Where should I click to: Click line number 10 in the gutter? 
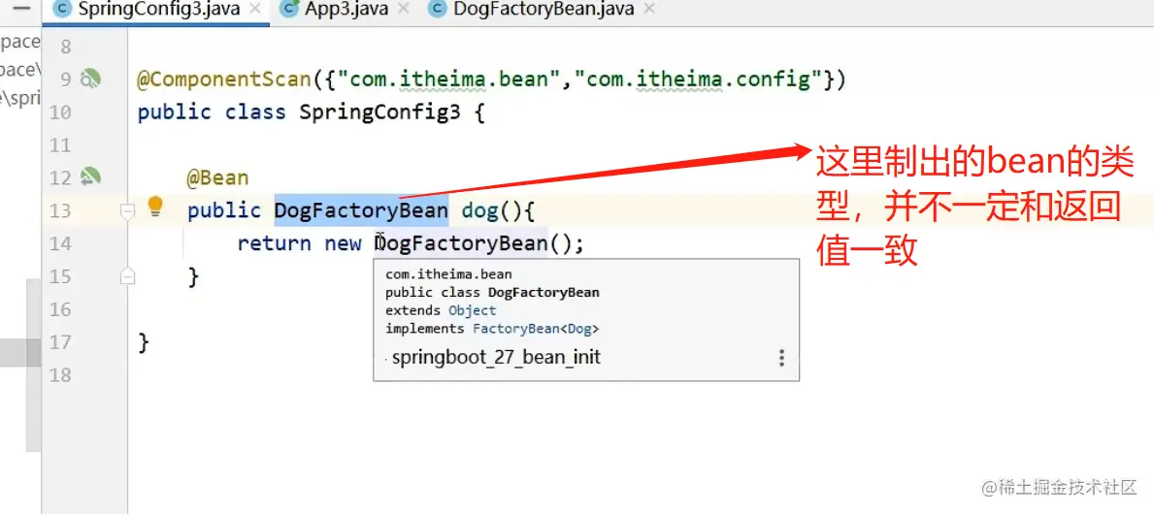pos(62,112)
